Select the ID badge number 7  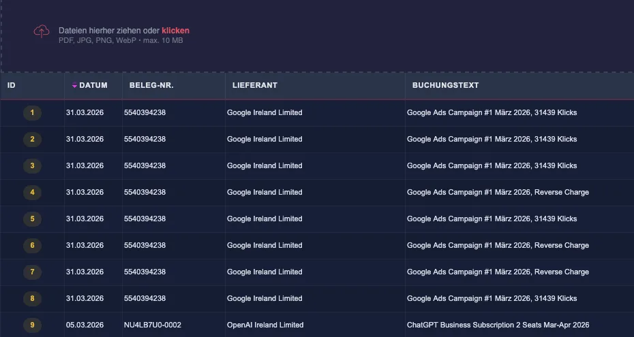coord(32,272)
